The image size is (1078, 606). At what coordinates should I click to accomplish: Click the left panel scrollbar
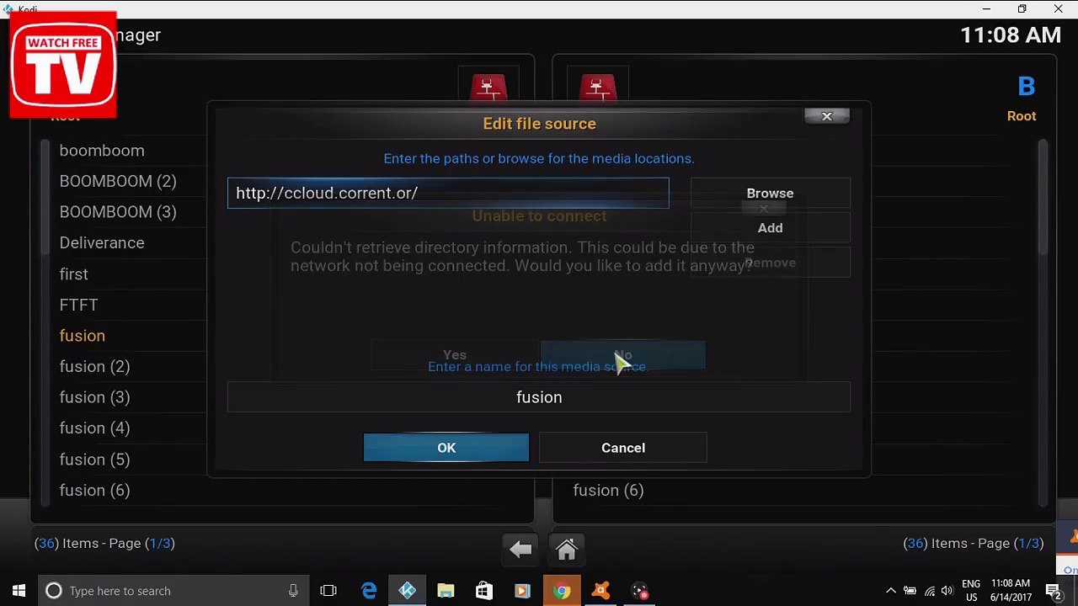point(45,198)
